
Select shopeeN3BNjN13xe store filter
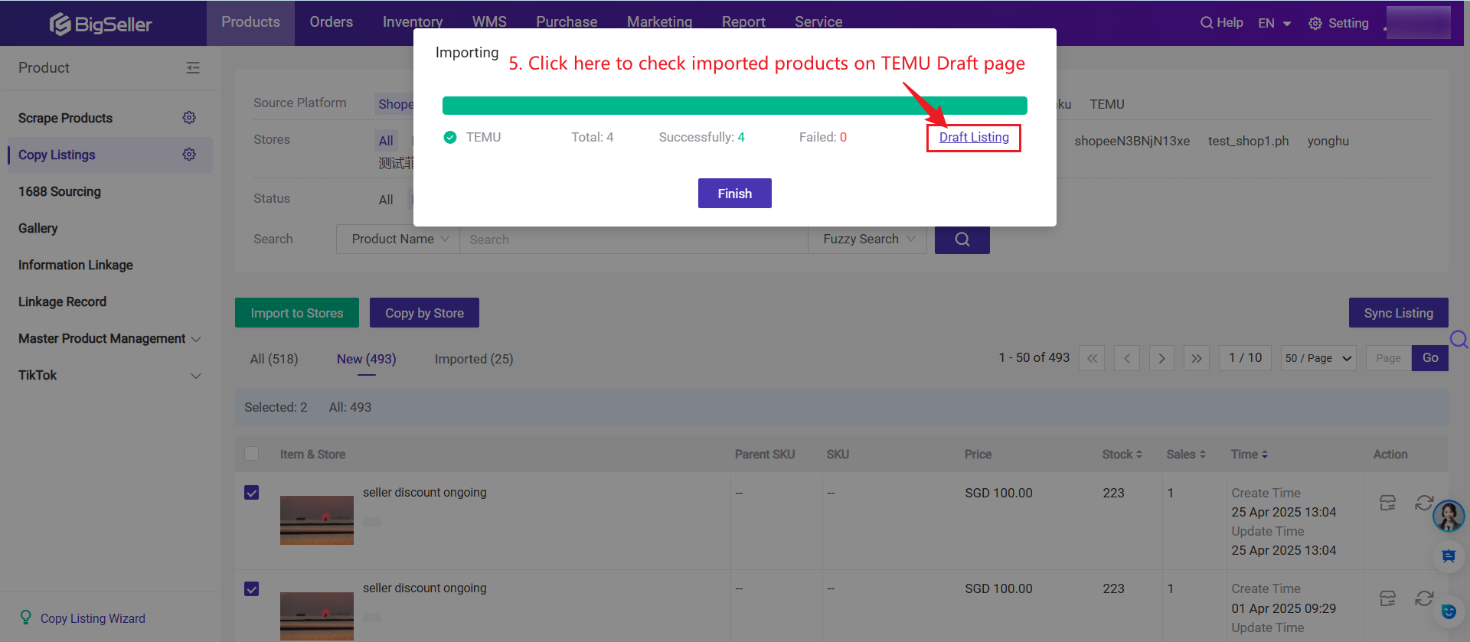click(x=1132, y=141)
